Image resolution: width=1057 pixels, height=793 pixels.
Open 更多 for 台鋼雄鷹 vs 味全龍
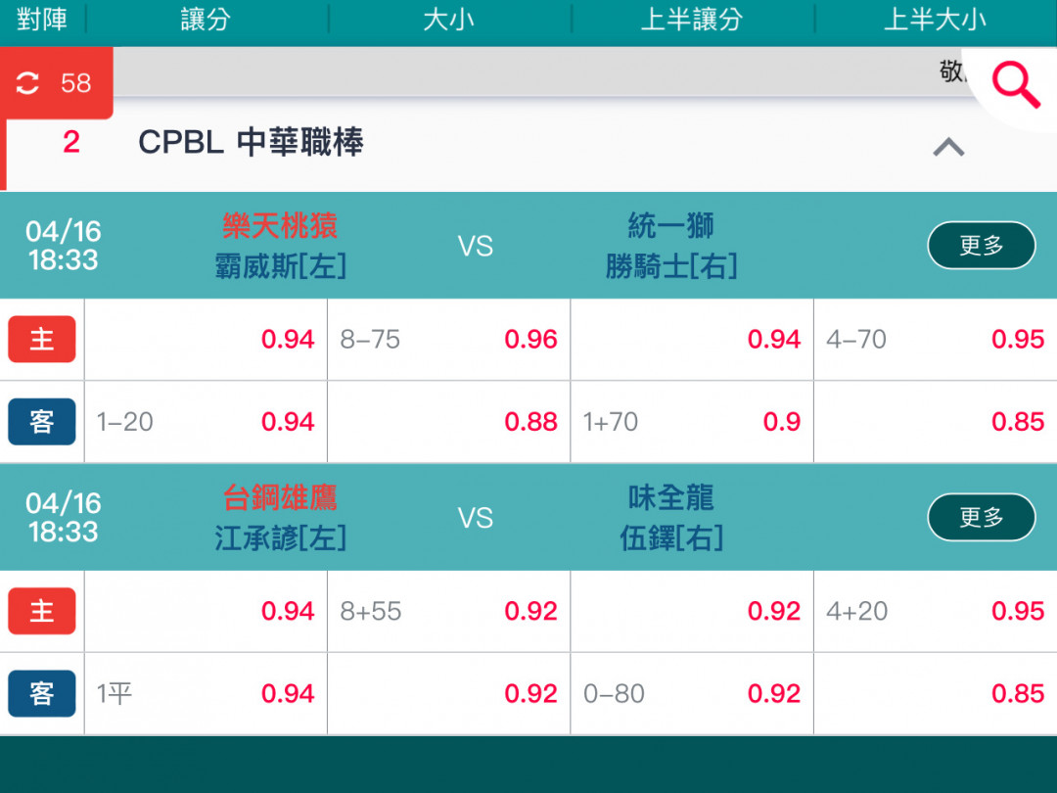(x=982, y=517)
